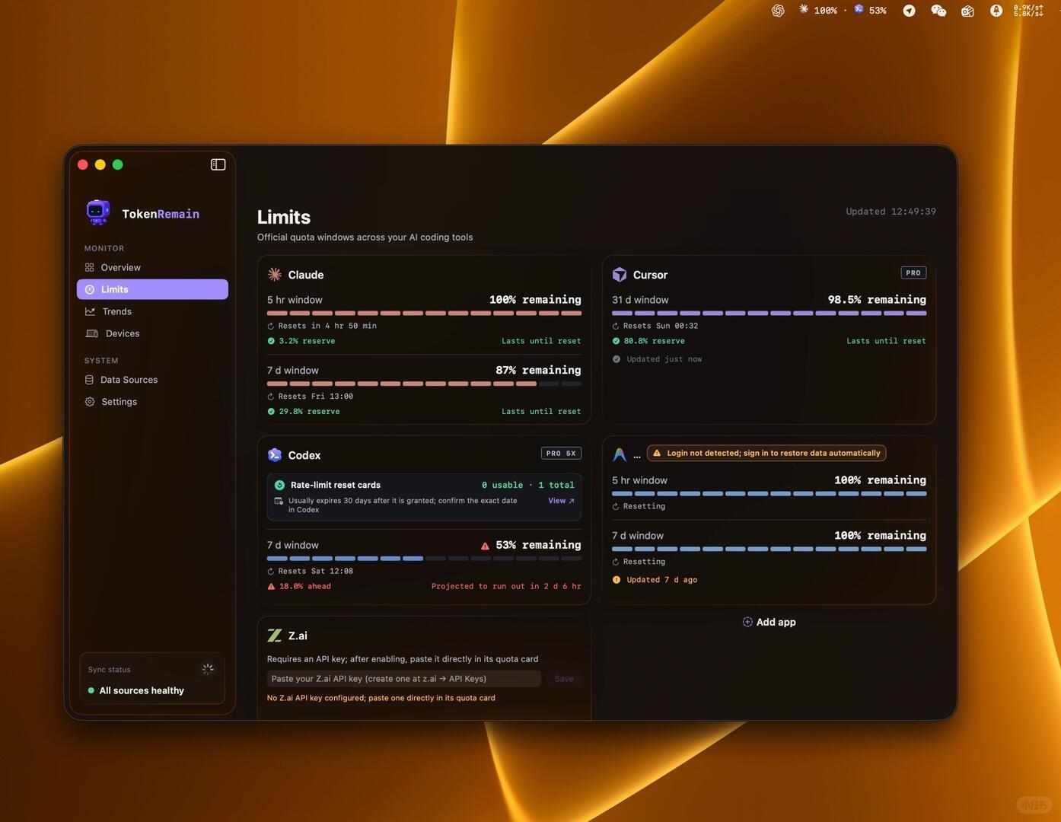Click the sync spinner in Sync status
The height and width of the screenshot is (822, 1061).
click(x=208, y=669)
